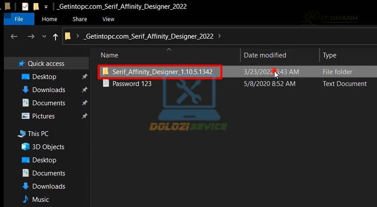Click the Back navigation arrow
The width and height of the screenshot is (377, 207).
coord(14,37)
